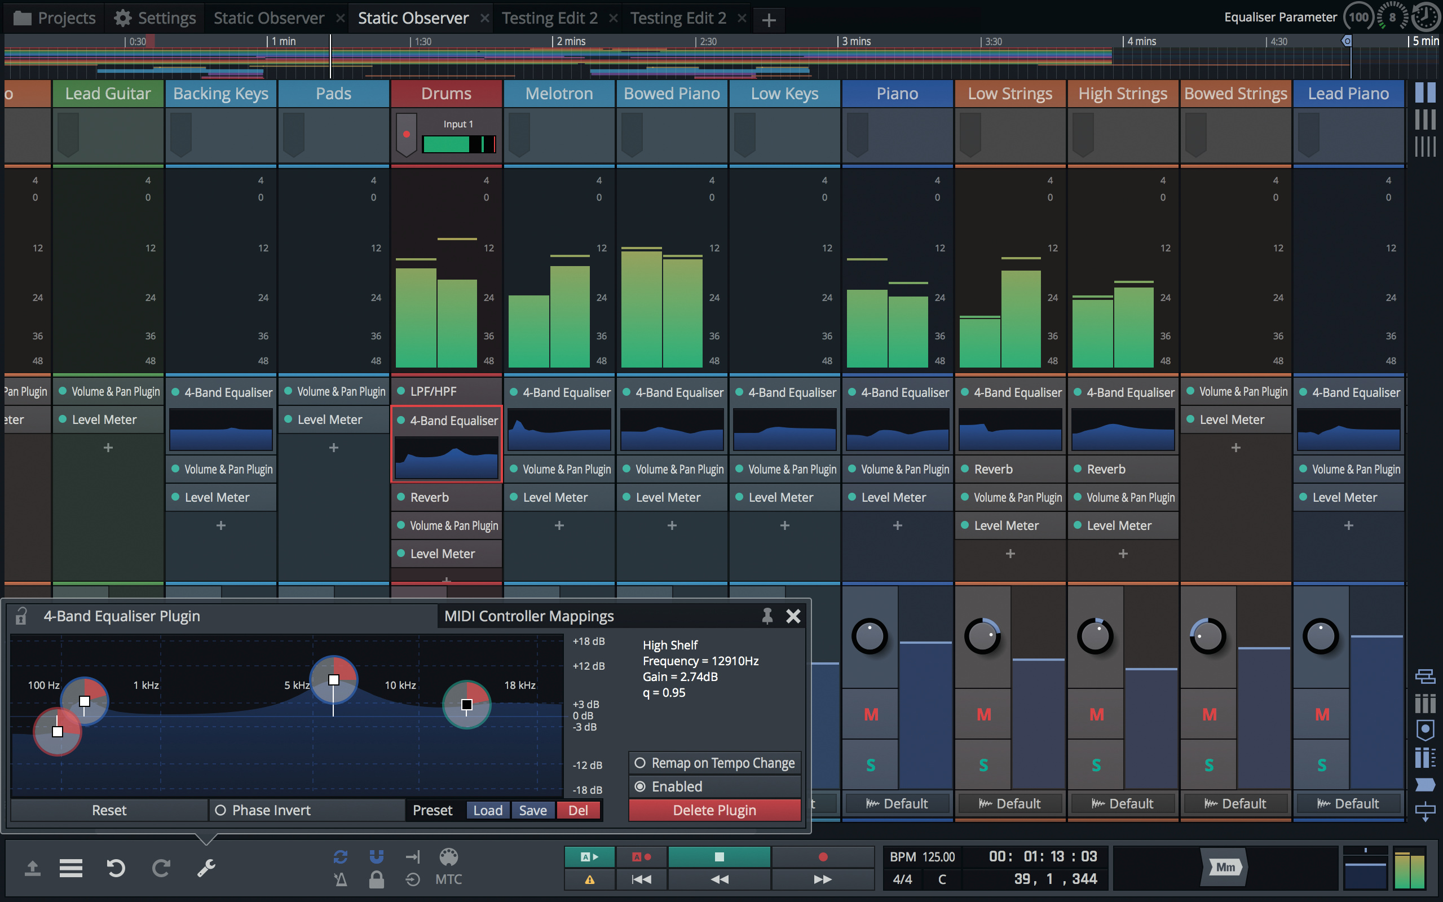Viewport: 1443px width, 902px height.
Task: Switch to the Testing Edit 2 tab
Action: [x=549, y=18]
